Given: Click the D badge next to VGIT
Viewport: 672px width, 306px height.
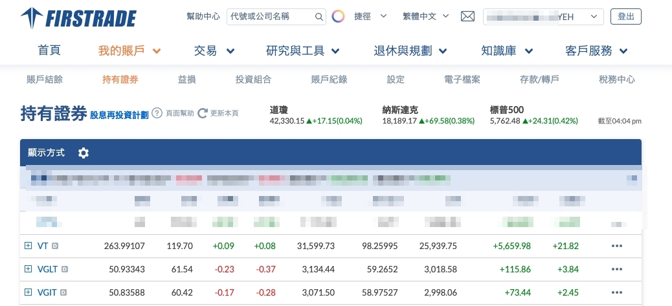Looking at the screenshot, I should [63, 292].
